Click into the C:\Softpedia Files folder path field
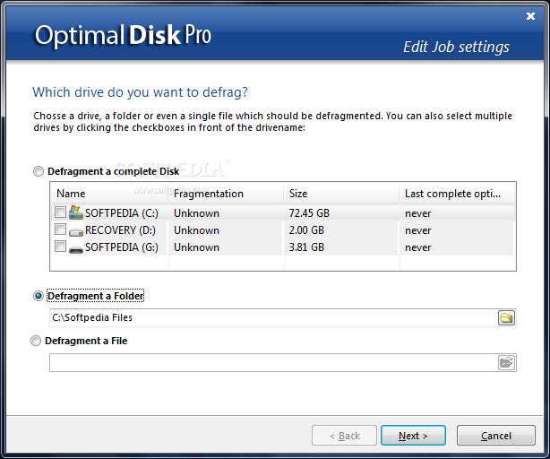This screenshot has width=550, height=459. coord(273,318)
